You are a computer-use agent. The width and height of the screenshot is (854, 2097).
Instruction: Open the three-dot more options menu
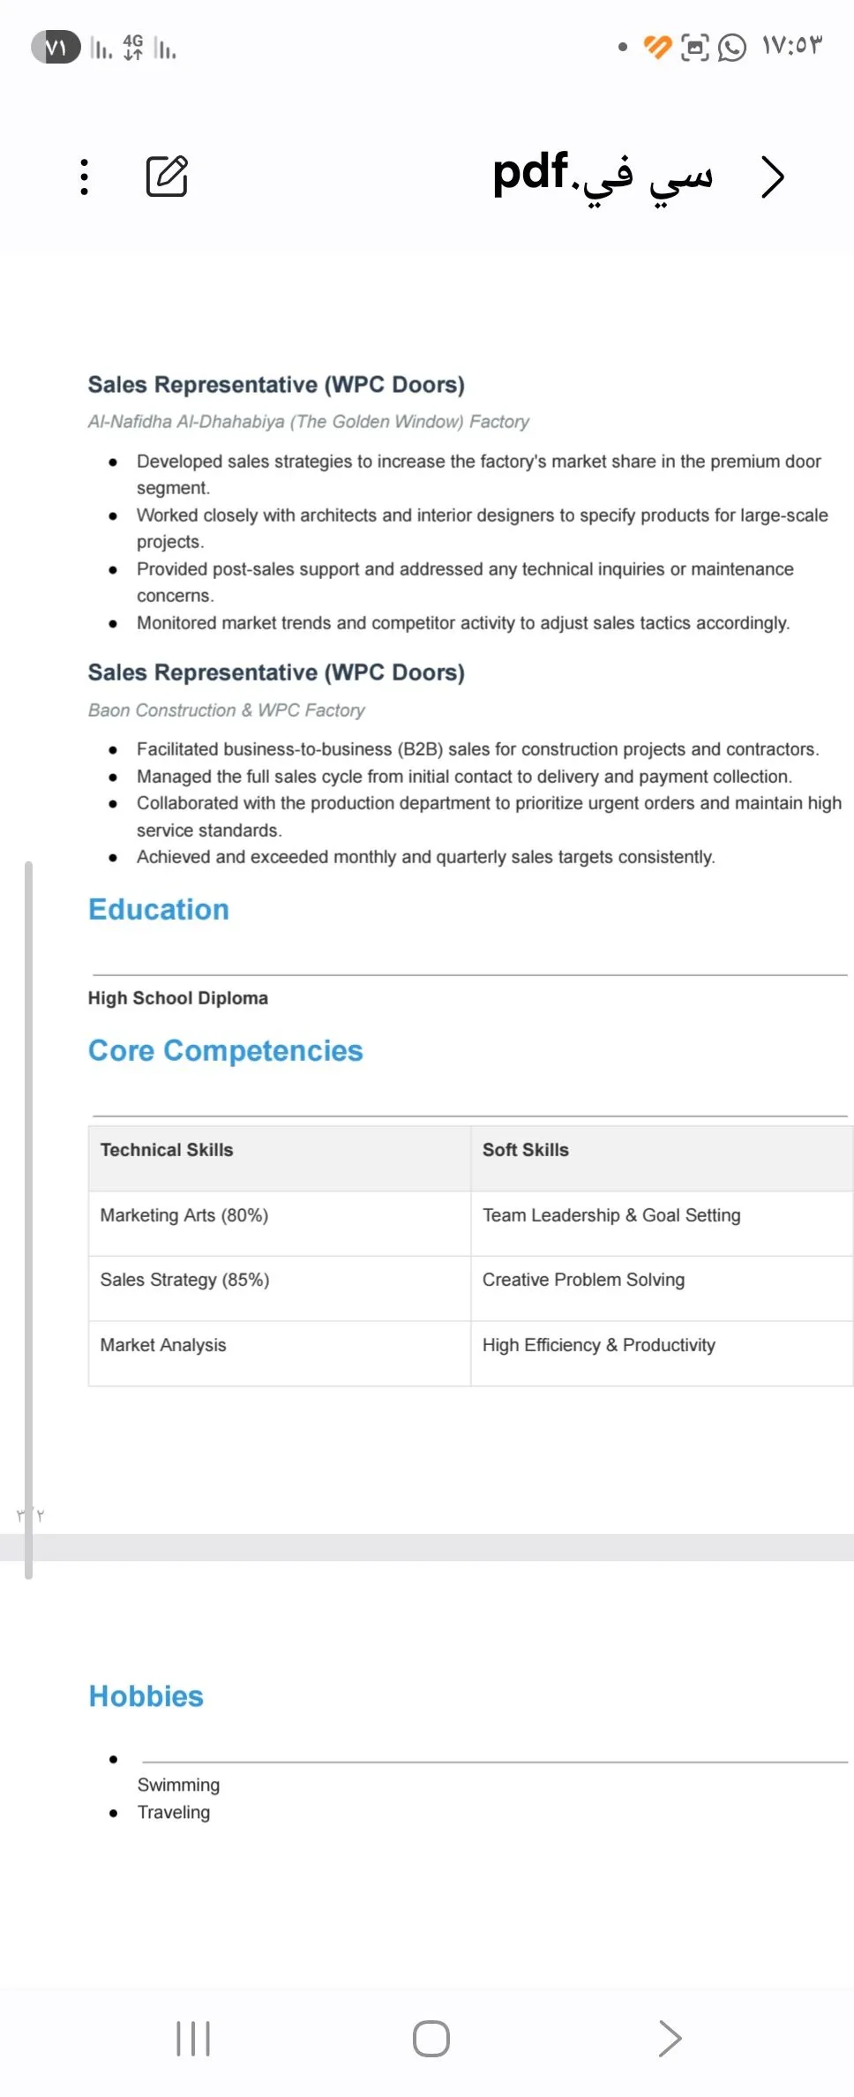(84, 177)
